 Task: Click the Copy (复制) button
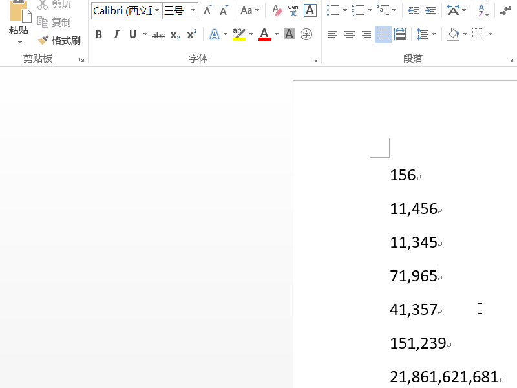(x=54, y=22)
